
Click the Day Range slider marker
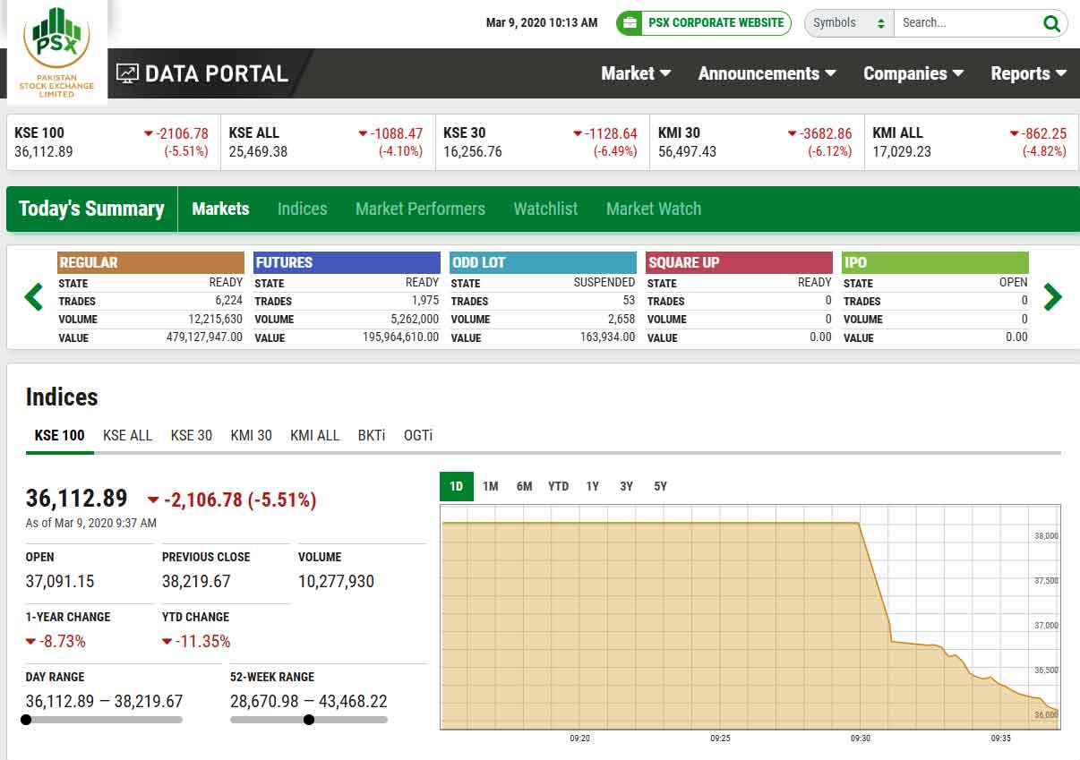(26, 720)
